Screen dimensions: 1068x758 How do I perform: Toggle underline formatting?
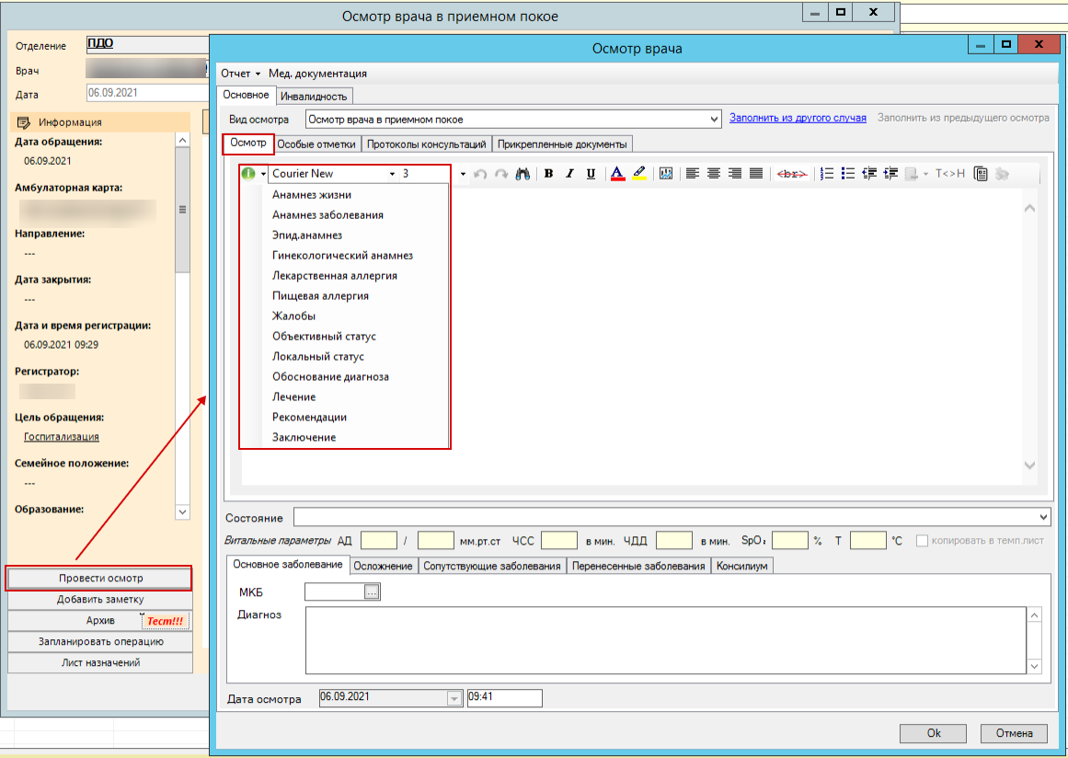[591, 175]
